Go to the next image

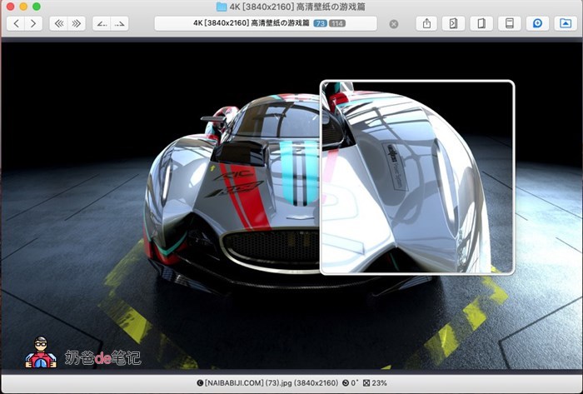[x=34, y=23]
